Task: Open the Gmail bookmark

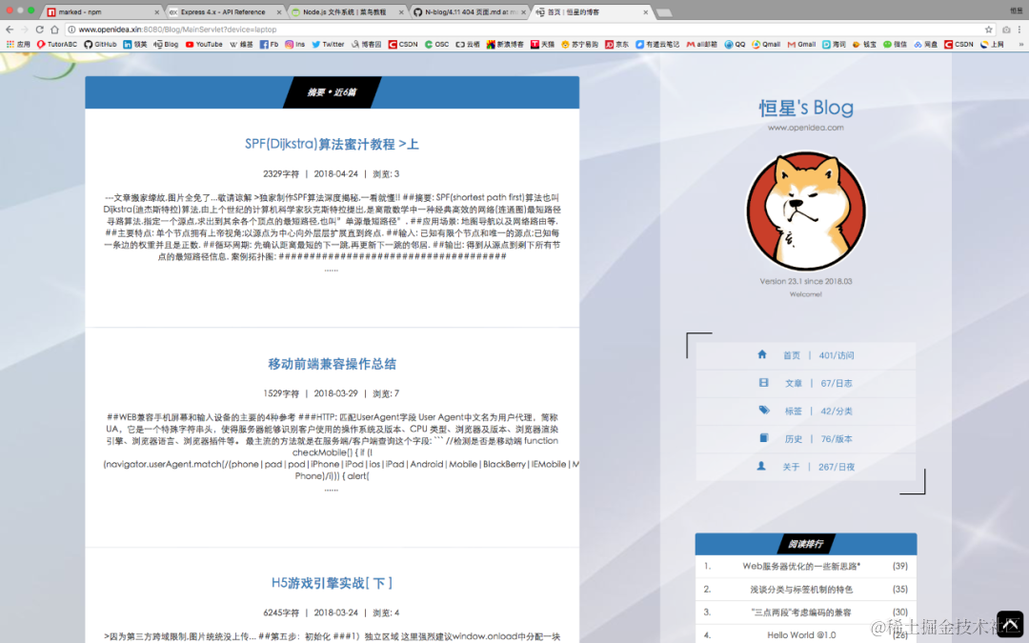Action: click(x=801, y=45)
